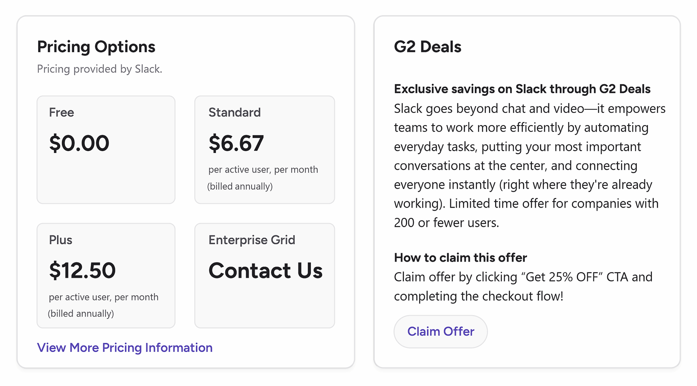Click the View More Pricing Information link
This screenshot has width=697, height=386.
[x=125, y=348]
